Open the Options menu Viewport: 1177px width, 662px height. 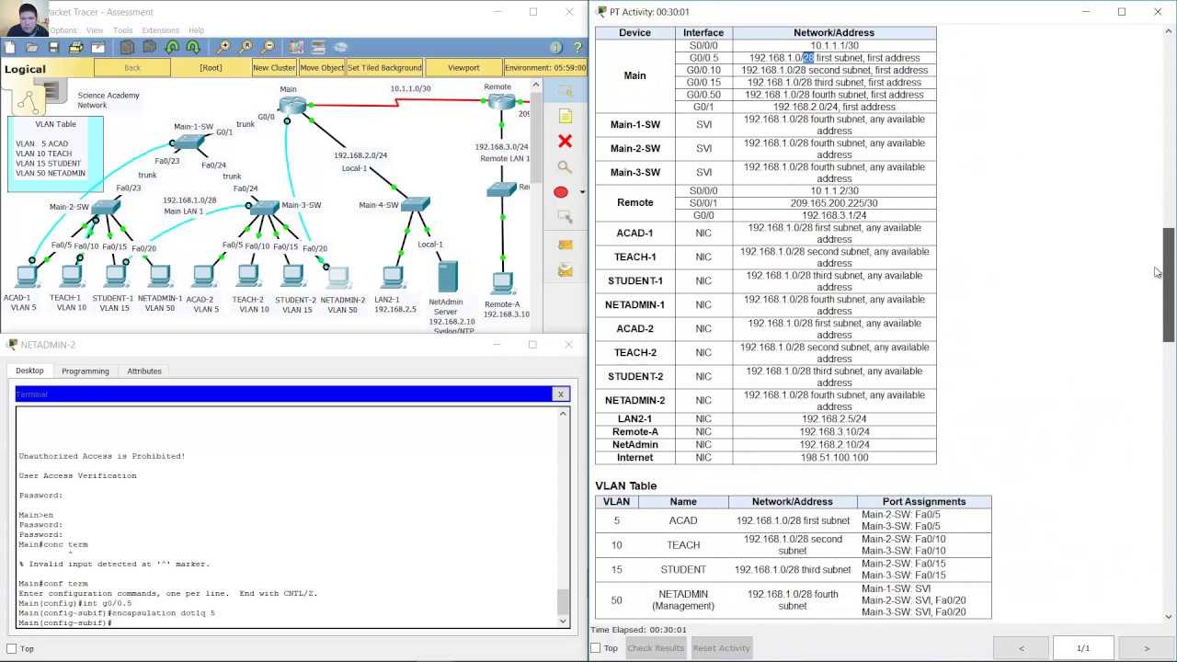coord(63,30)
